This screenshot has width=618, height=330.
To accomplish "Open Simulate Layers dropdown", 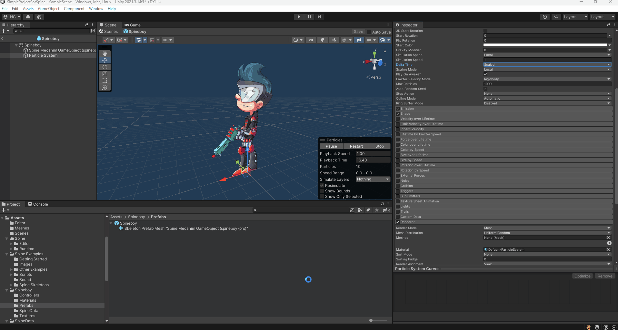I will tap(373, 179).
